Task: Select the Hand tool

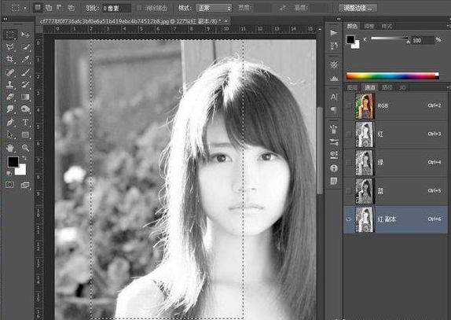Action: click(x=9, y=148)
